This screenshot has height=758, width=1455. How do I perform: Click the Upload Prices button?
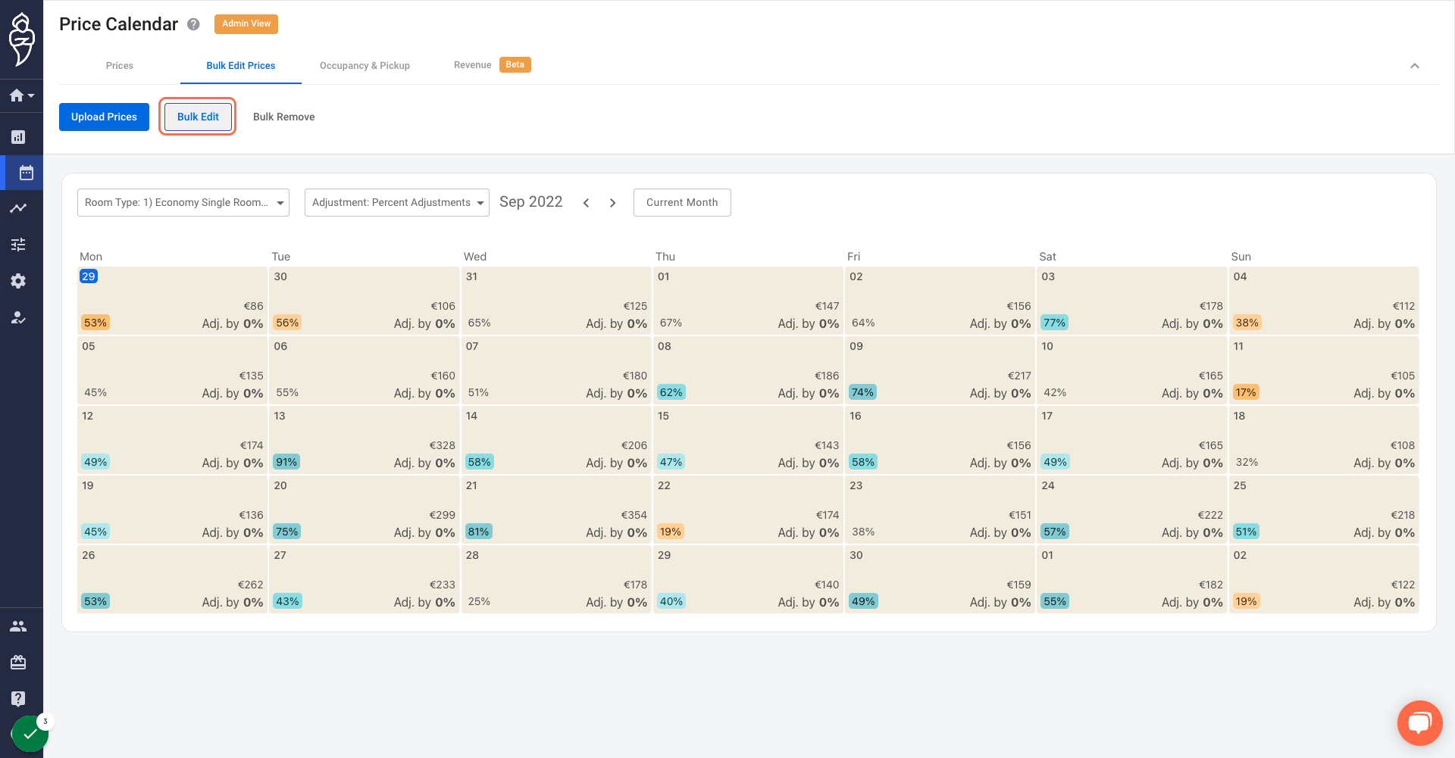point(104,117)
